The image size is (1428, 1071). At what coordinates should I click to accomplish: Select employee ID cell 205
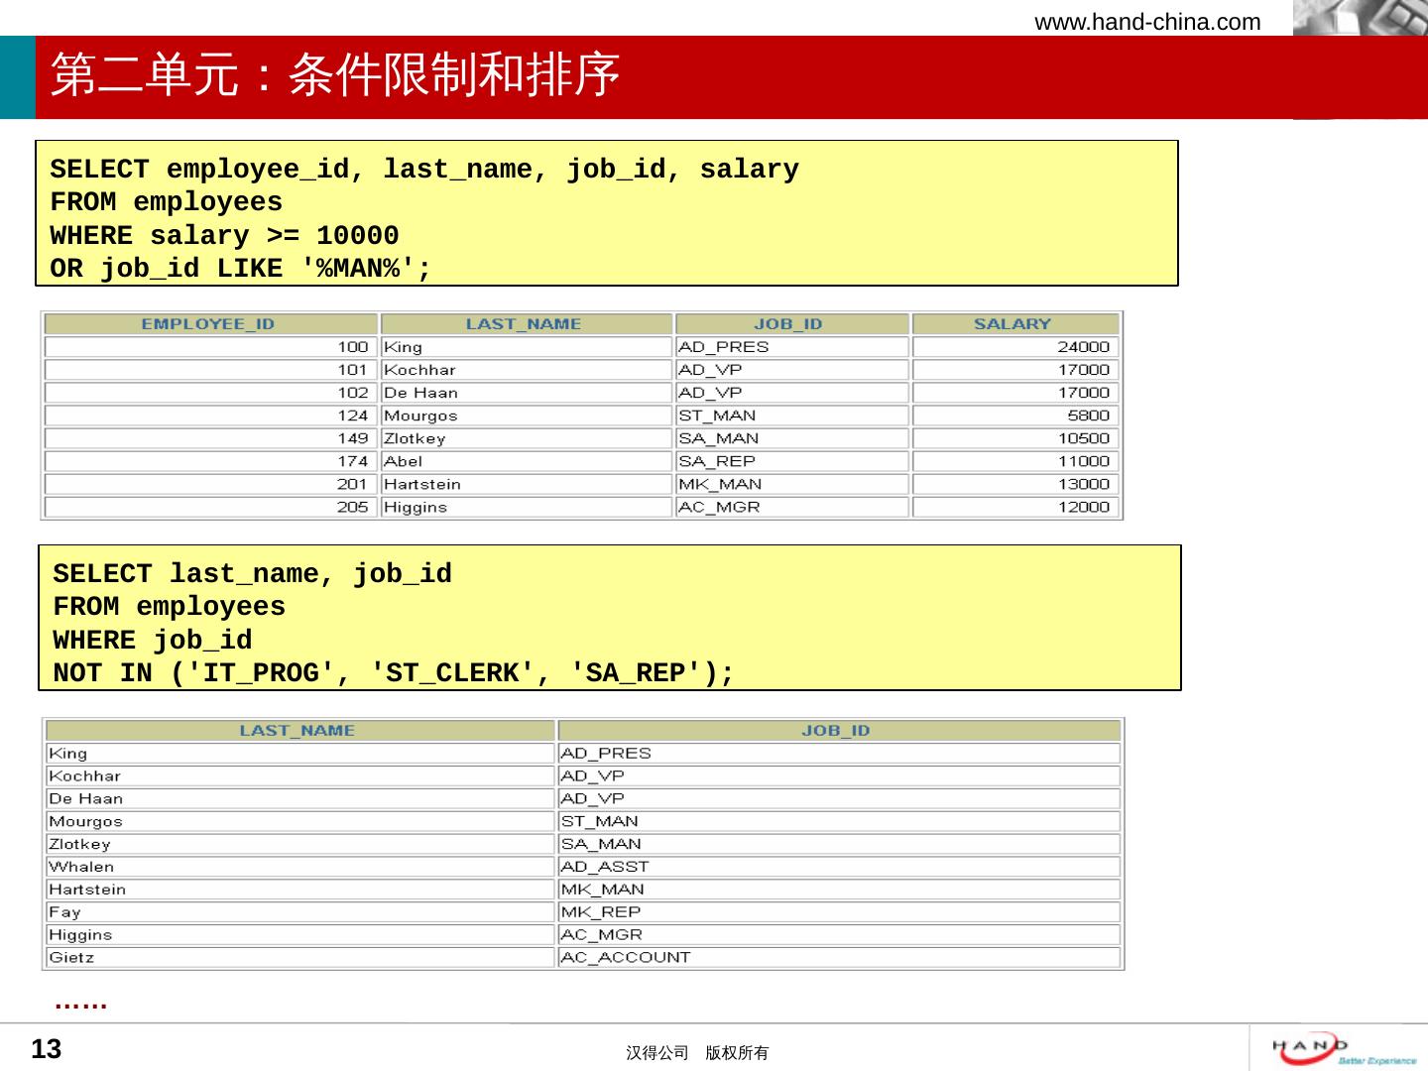click(x=209, y=507)
